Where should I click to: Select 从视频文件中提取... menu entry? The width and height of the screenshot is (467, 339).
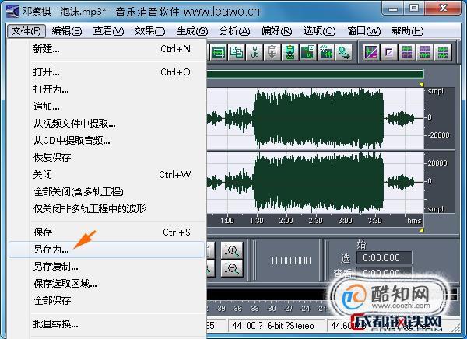click(x=74, y=123)
